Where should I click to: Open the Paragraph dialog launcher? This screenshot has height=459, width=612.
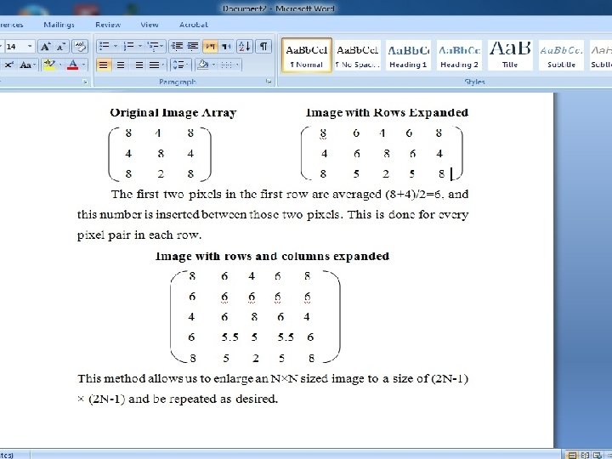click(x=269, y=82)
